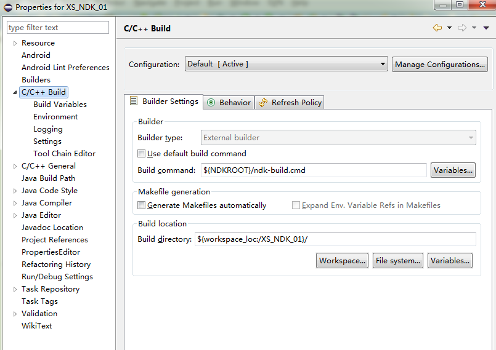Click the back navigation arrow icon

pos(437,28)
